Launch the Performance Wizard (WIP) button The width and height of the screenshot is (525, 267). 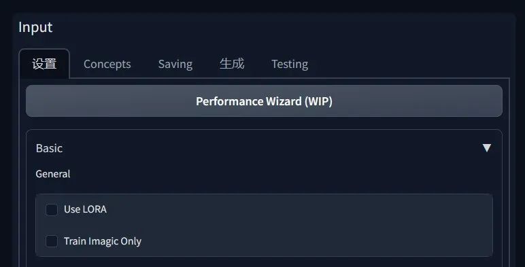coord(264,101)
